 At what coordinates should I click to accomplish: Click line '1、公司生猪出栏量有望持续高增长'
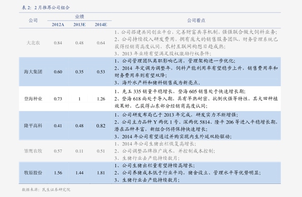[154, 166]
